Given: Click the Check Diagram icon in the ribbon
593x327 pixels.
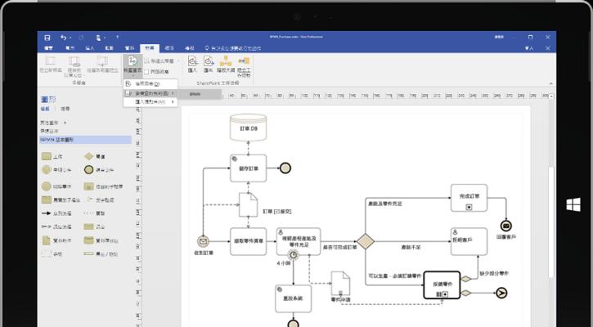Looking at the screenshot, I should click(x=133, y=61).
